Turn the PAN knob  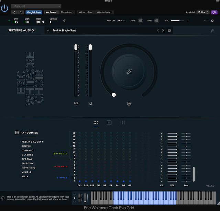[x=157, y=21]
